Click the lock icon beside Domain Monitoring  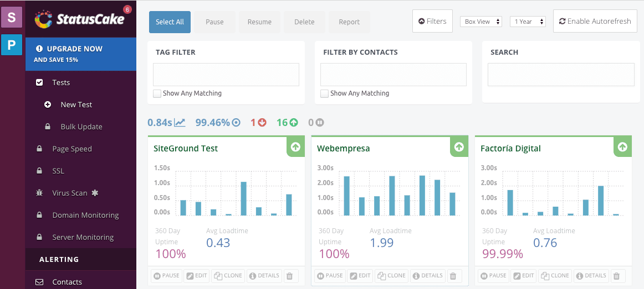click(39, 215)
